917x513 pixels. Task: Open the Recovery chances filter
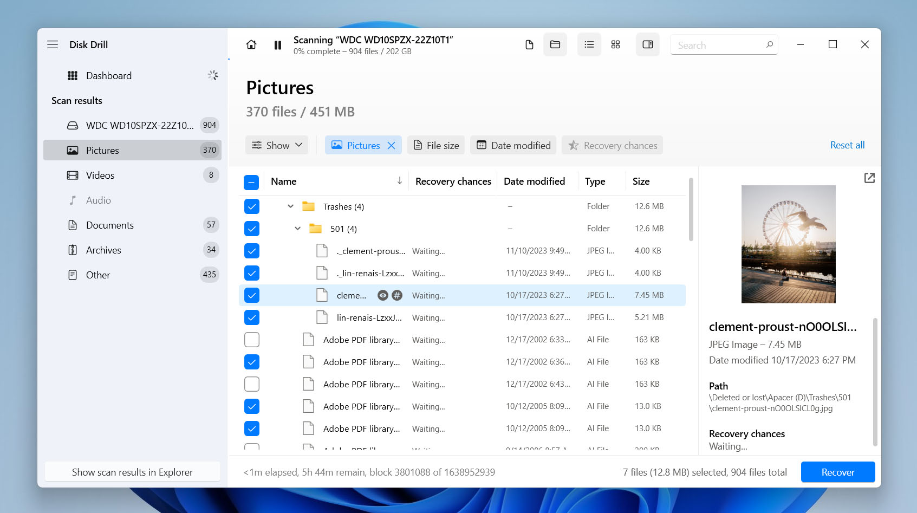[612, 145]
